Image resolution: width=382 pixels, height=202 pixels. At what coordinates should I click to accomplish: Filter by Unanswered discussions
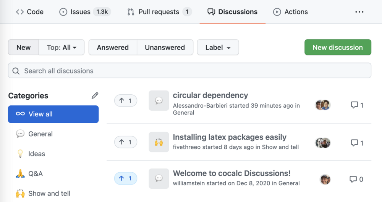(x=165, y=48)
